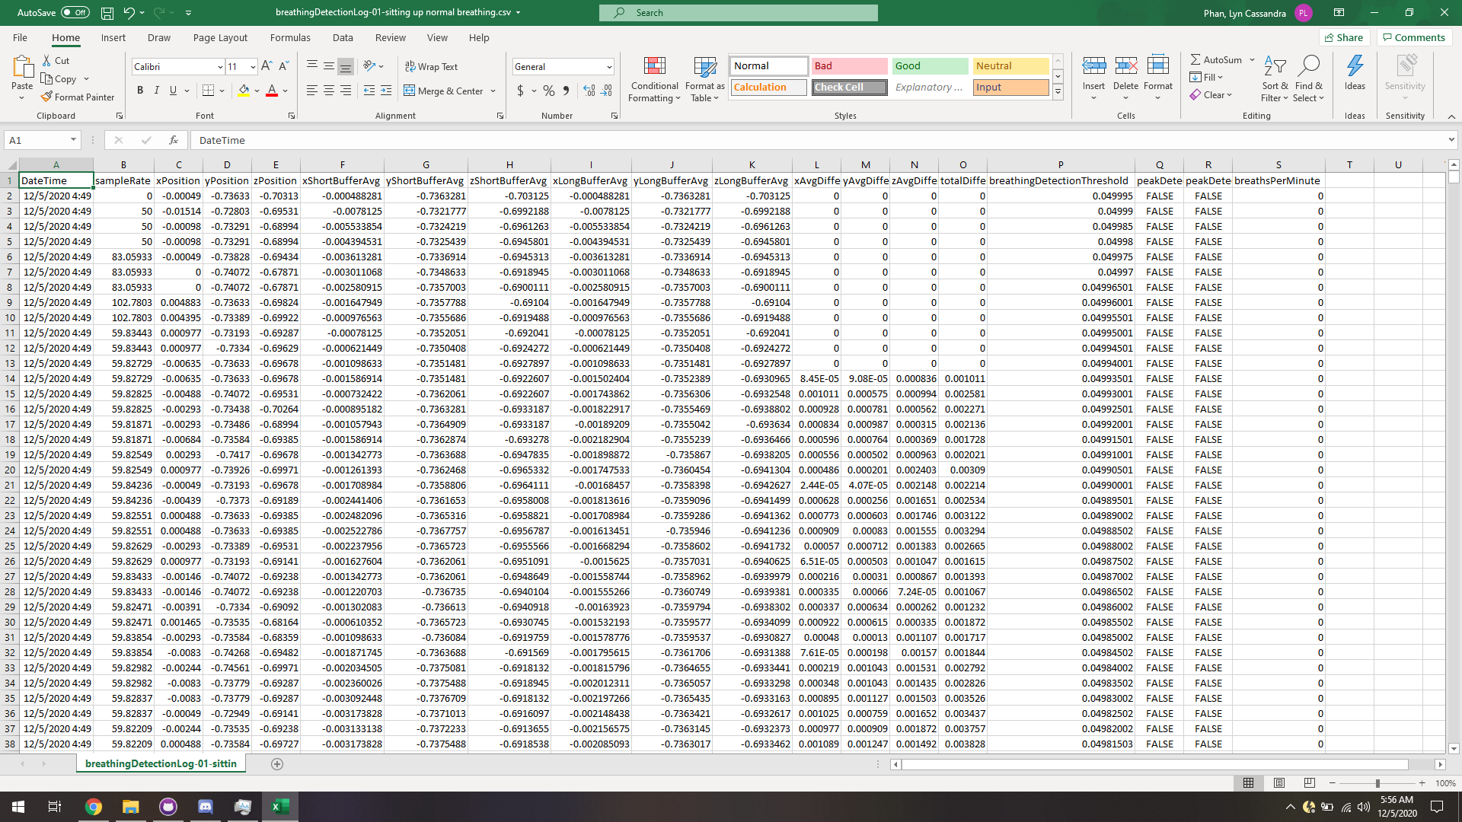The width and height of the screenshot is (1462, 822).
Task: Add a new sheet with plus icon
Action: [x=277, y=763]
